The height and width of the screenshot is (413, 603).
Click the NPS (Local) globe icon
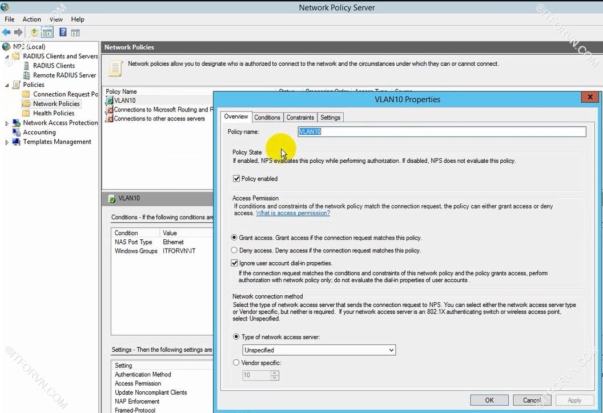(6, 47)
